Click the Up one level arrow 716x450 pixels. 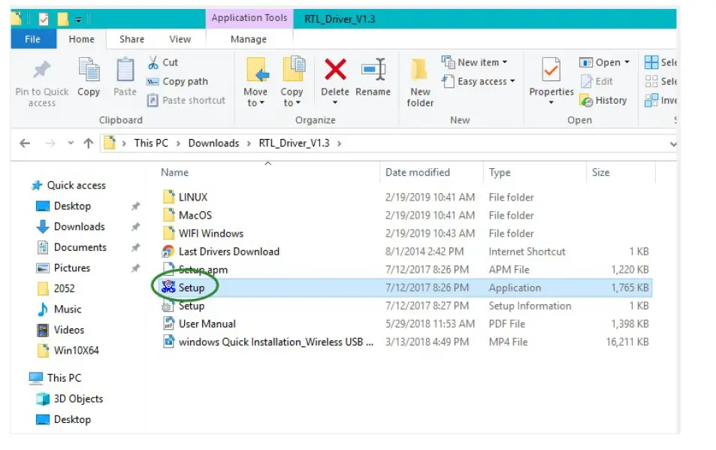(88, 143)
